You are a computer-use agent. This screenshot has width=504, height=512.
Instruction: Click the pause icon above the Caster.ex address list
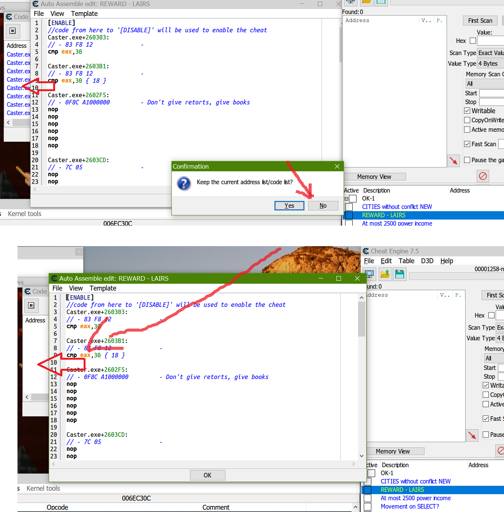click(x=13, y=31)
